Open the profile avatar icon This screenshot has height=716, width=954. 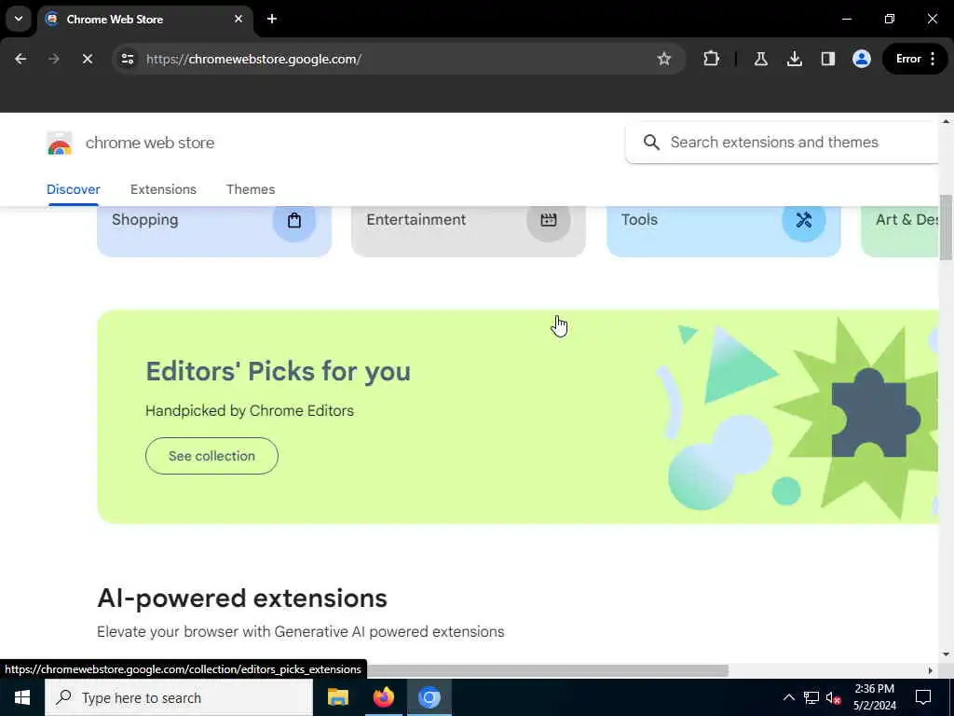coord(862,59)
